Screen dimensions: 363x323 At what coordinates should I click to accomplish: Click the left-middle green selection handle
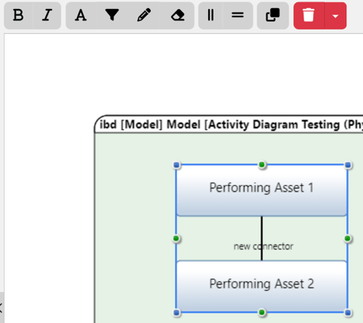point(176,238)
